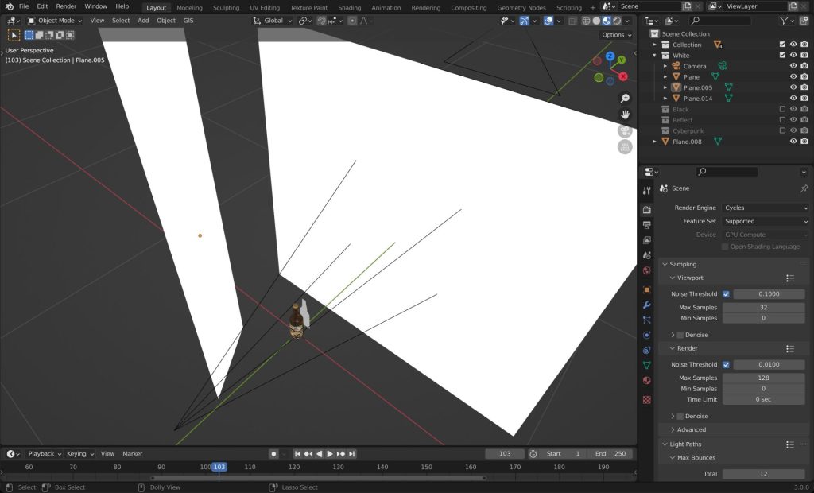This screenshot has height=493, width=814.
Task: Open the Output properties tab icon
Action: click(647, 225)
